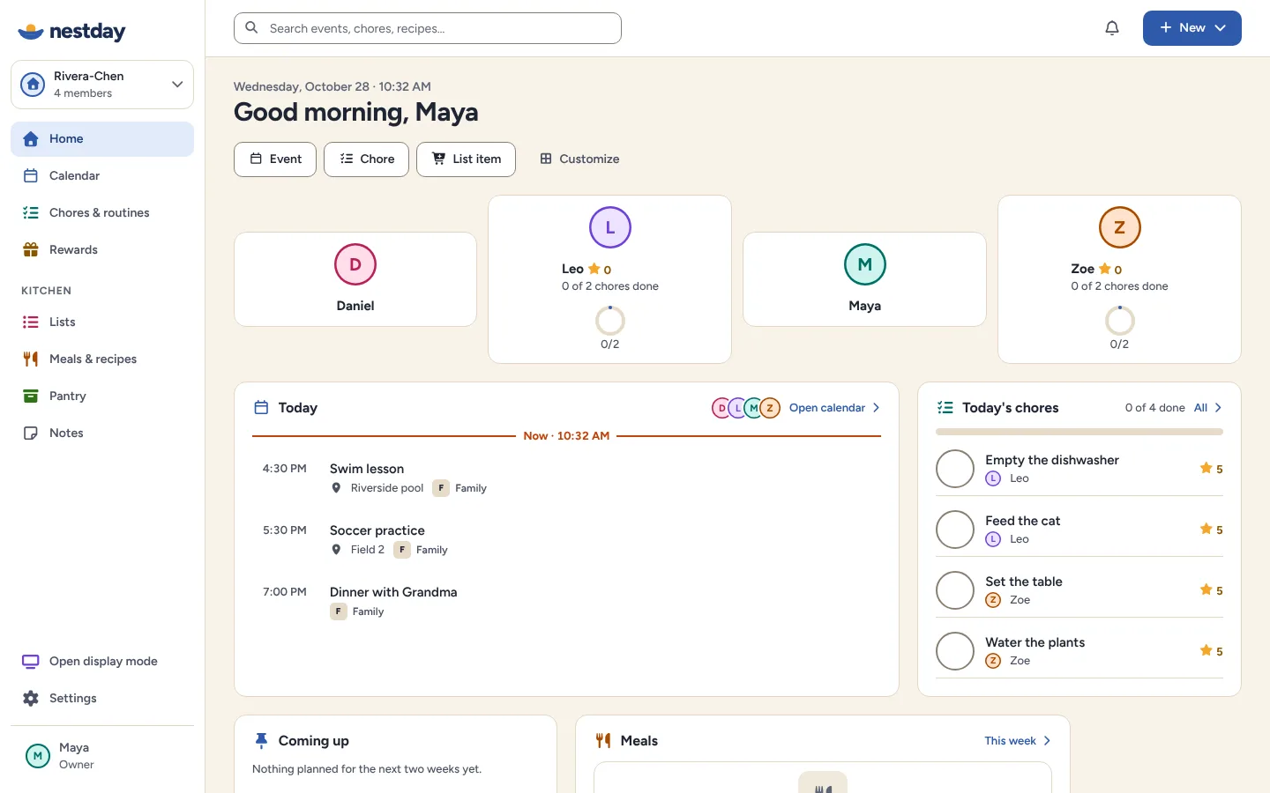Click Customize dashboard
1270x793 pixels.
point(579,159)
